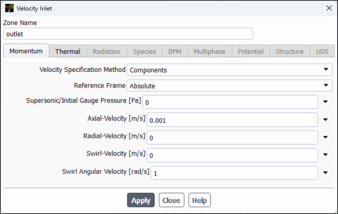Image resolution: width=338 pixels, height=214 pixels.
Task: Click the Radial-Velocity [m/s] label
Action: point(114,136)
